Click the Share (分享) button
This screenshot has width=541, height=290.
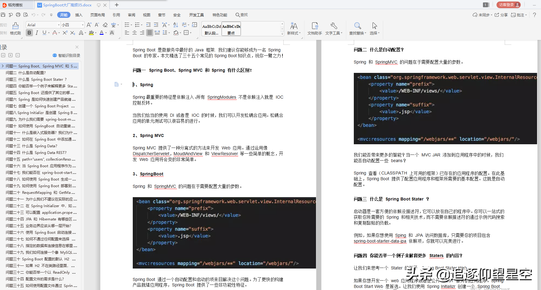(x=501, y=15)
